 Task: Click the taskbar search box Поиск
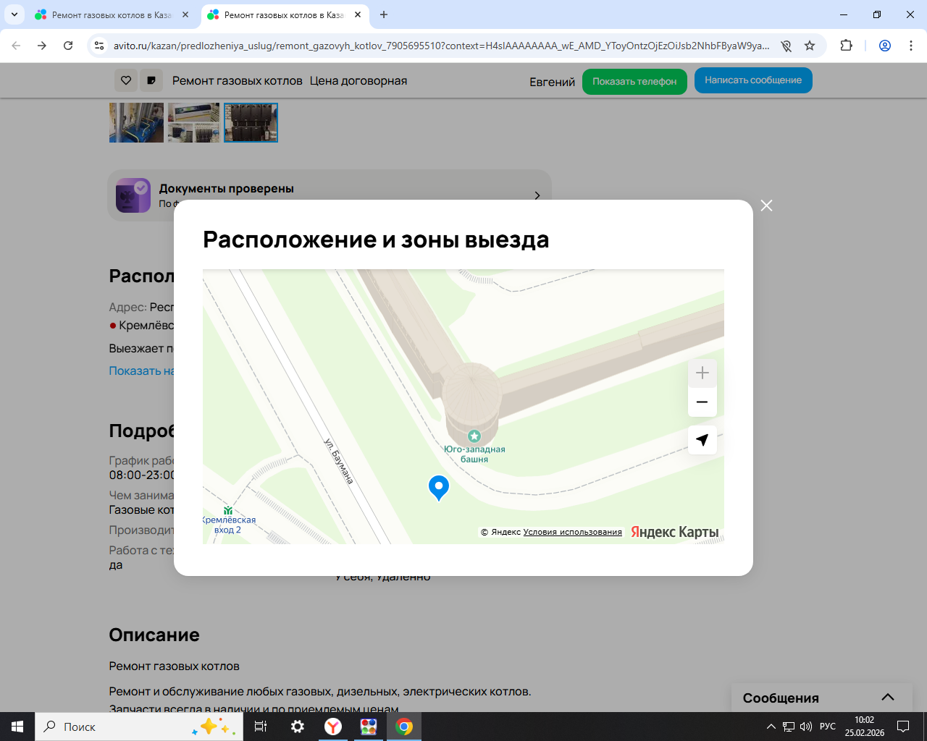click(x=139, y=727)
